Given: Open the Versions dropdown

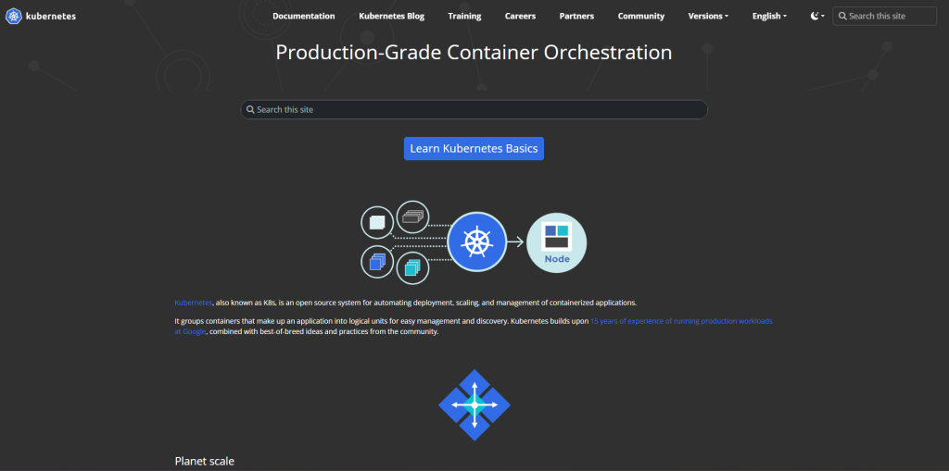Looking at the screenshot, I should tap(708, 17).
